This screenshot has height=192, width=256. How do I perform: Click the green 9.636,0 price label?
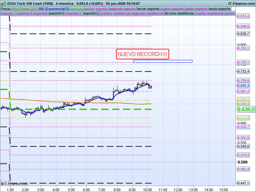[x=246, y=109]
